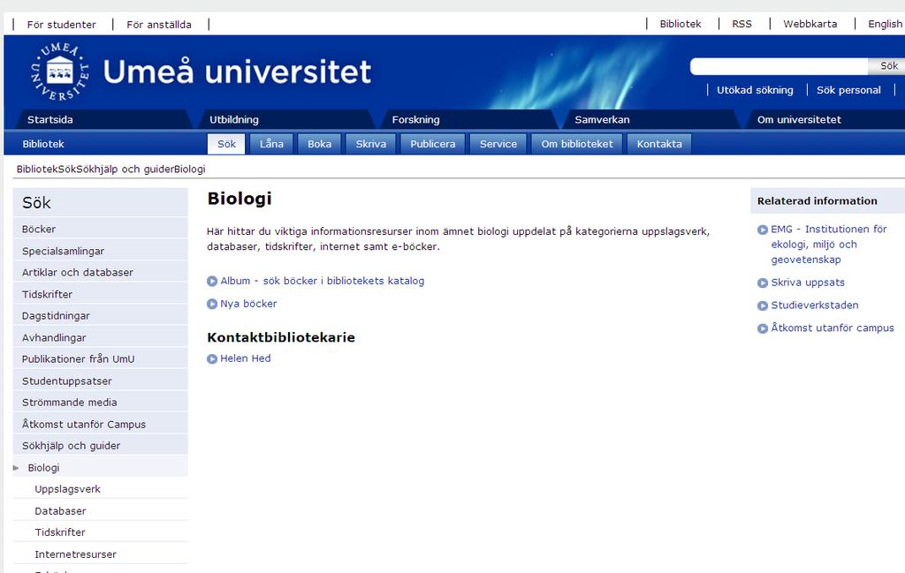The width and height of the screenshot is (905, 573).
Task: Open För studenter top link
Action: (61, 24)
